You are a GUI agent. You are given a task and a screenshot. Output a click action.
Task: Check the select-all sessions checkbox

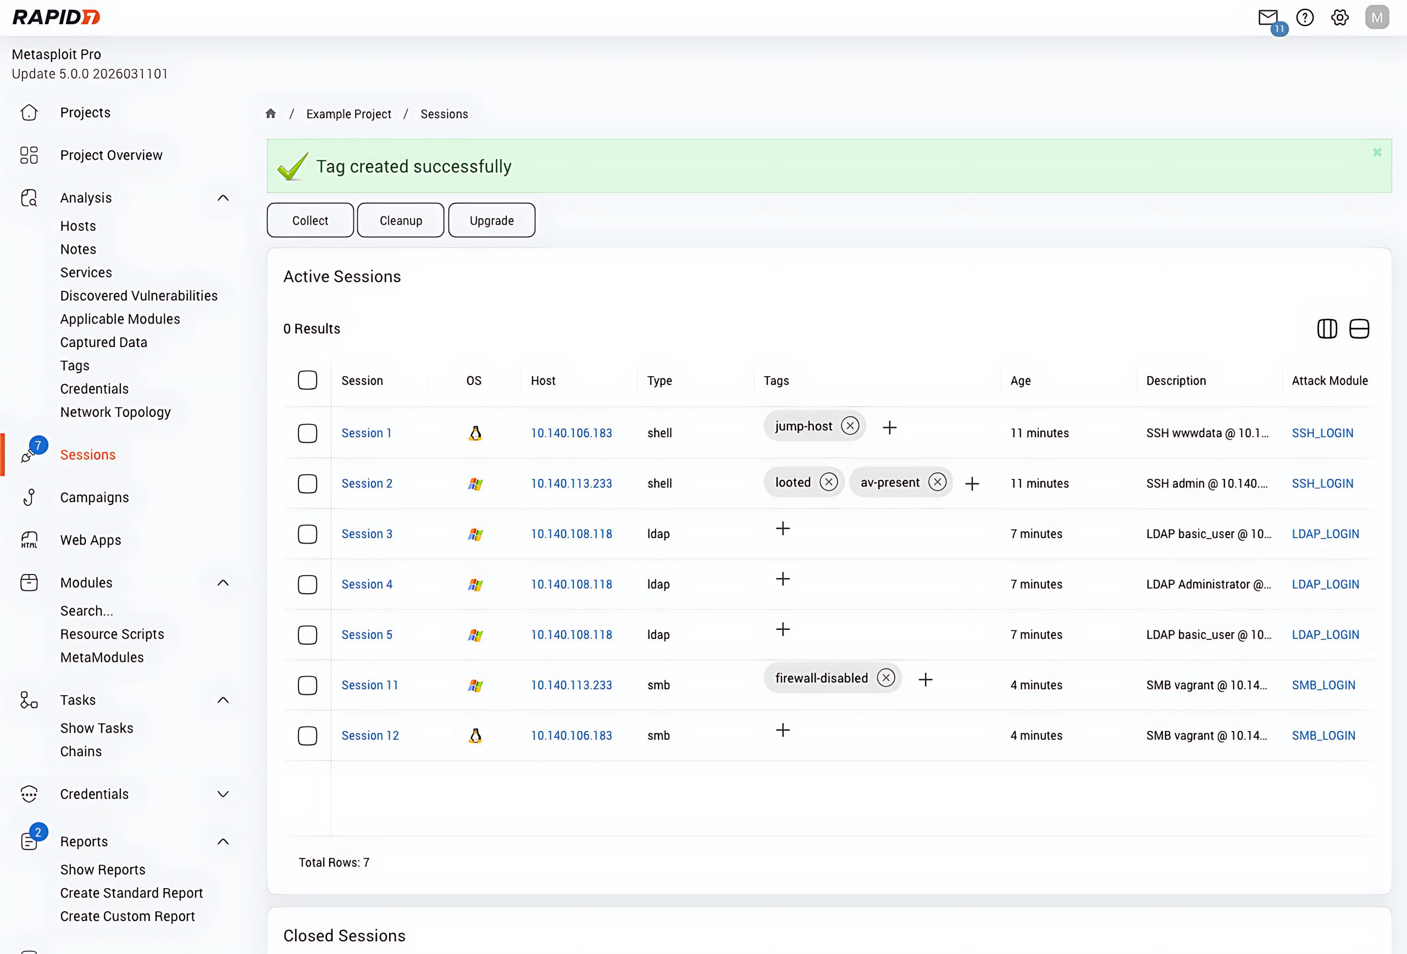(308, 381)
